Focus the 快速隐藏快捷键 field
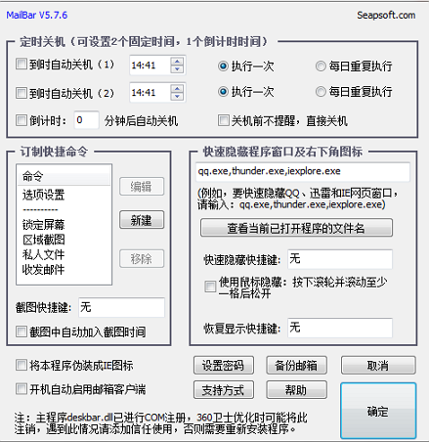 (340, 259)
